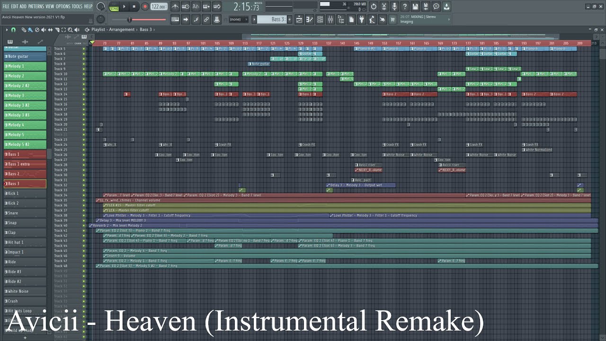Toggle SONG/PAT mode switch

click(x=114, y=7)
